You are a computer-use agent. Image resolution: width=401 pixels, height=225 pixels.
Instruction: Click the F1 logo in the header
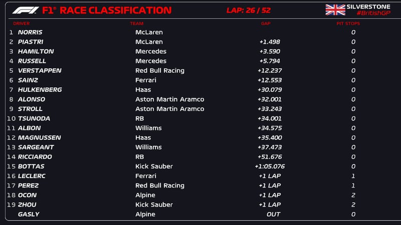point(25,10)
